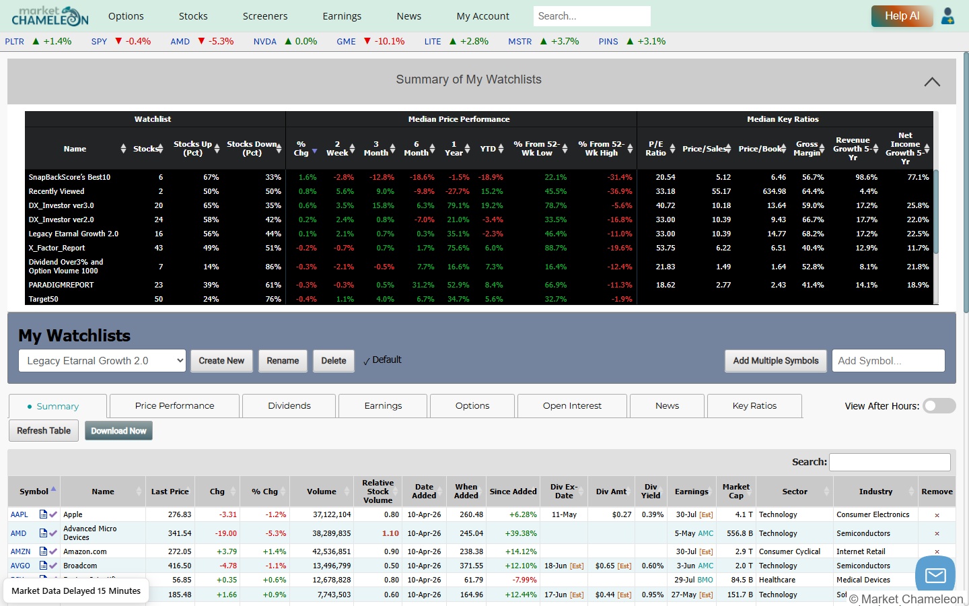Click the AMD row purple checkmark icon

tap(53, 533)
